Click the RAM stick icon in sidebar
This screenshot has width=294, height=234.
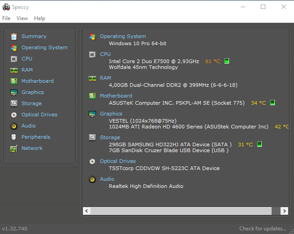[x=14, y=70]
